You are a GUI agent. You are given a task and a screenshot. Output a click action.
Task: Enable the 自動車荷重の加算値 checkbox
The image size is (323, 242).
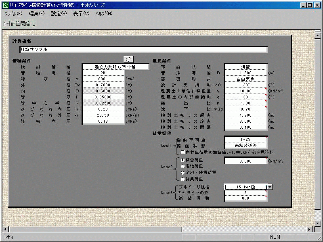click(183, 152)
